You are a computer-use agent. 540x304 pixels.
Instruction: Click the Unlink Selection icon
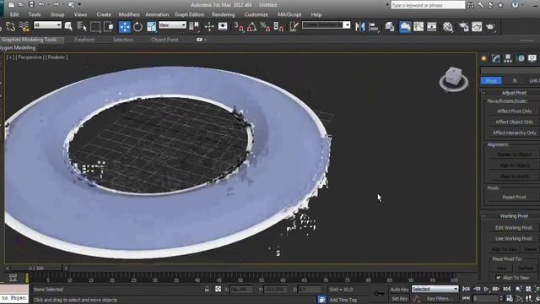pos(11,26)
